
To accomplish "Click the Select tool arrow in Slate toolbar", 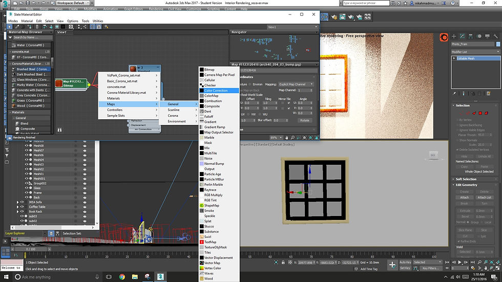I will (x=10, y=27).
